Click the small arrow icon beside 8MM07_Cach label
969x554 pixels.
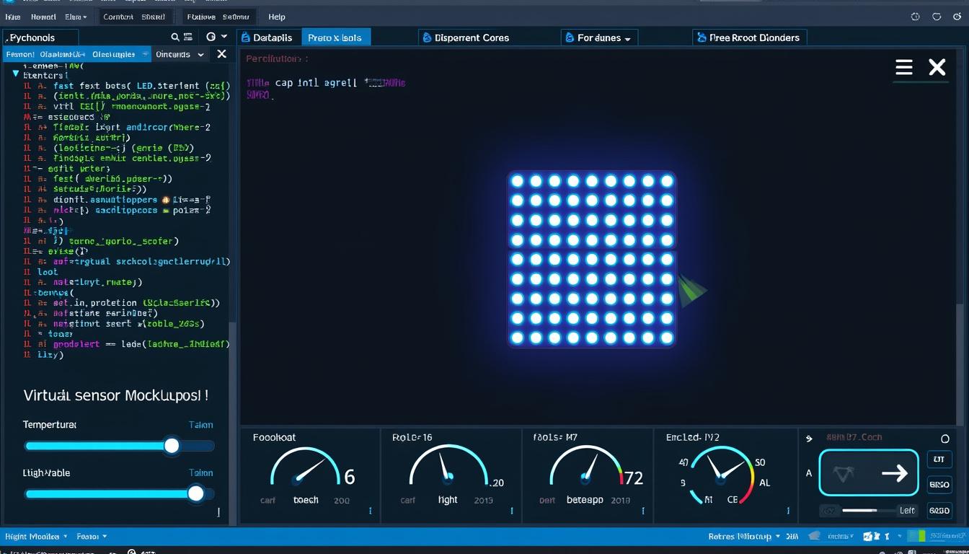(808, 437)
